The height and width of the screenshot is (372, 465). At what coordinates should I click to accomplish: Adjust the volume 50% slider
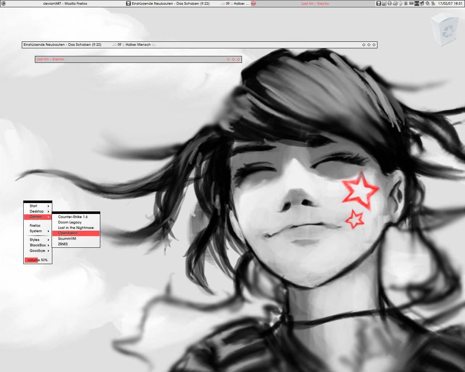pos(38,260)
